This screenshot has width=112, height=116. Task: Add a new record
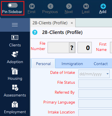coord(103,8)
